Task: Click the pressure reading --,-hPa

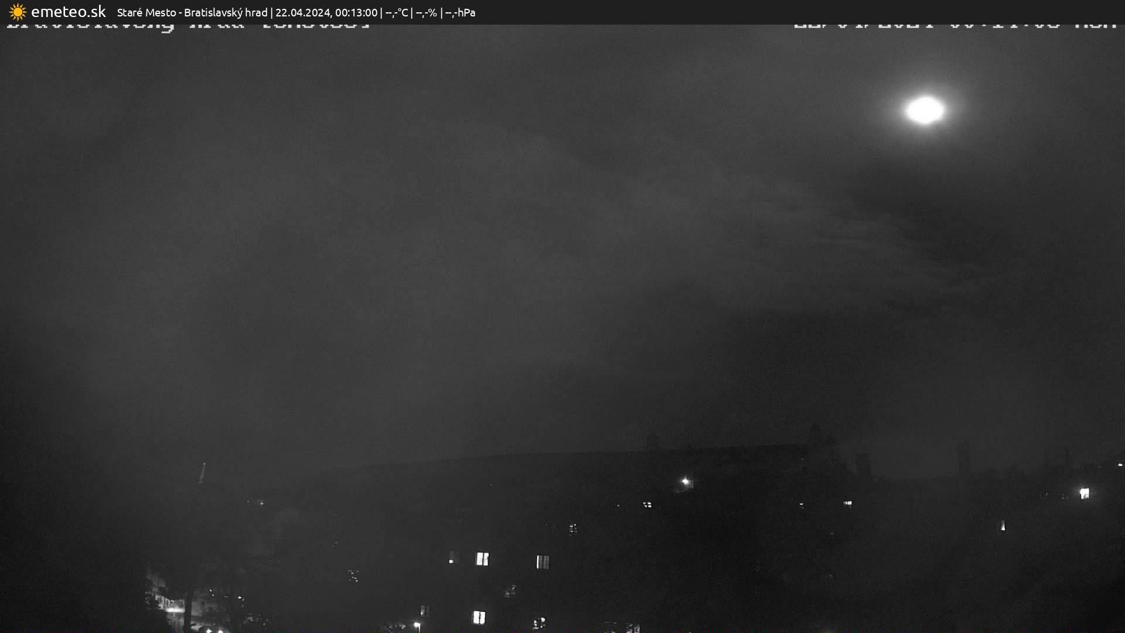Action: coord(460,12)
